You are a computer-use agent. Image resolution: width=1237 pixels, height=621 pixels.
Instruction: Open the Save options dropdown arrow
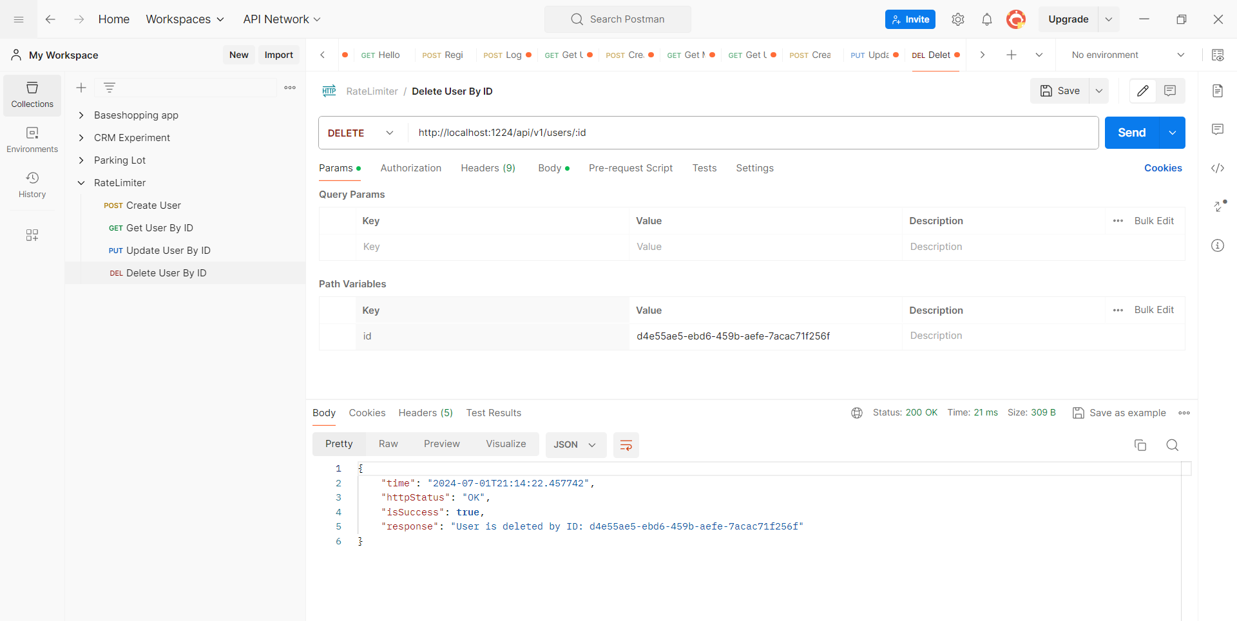click(1099, 91)
